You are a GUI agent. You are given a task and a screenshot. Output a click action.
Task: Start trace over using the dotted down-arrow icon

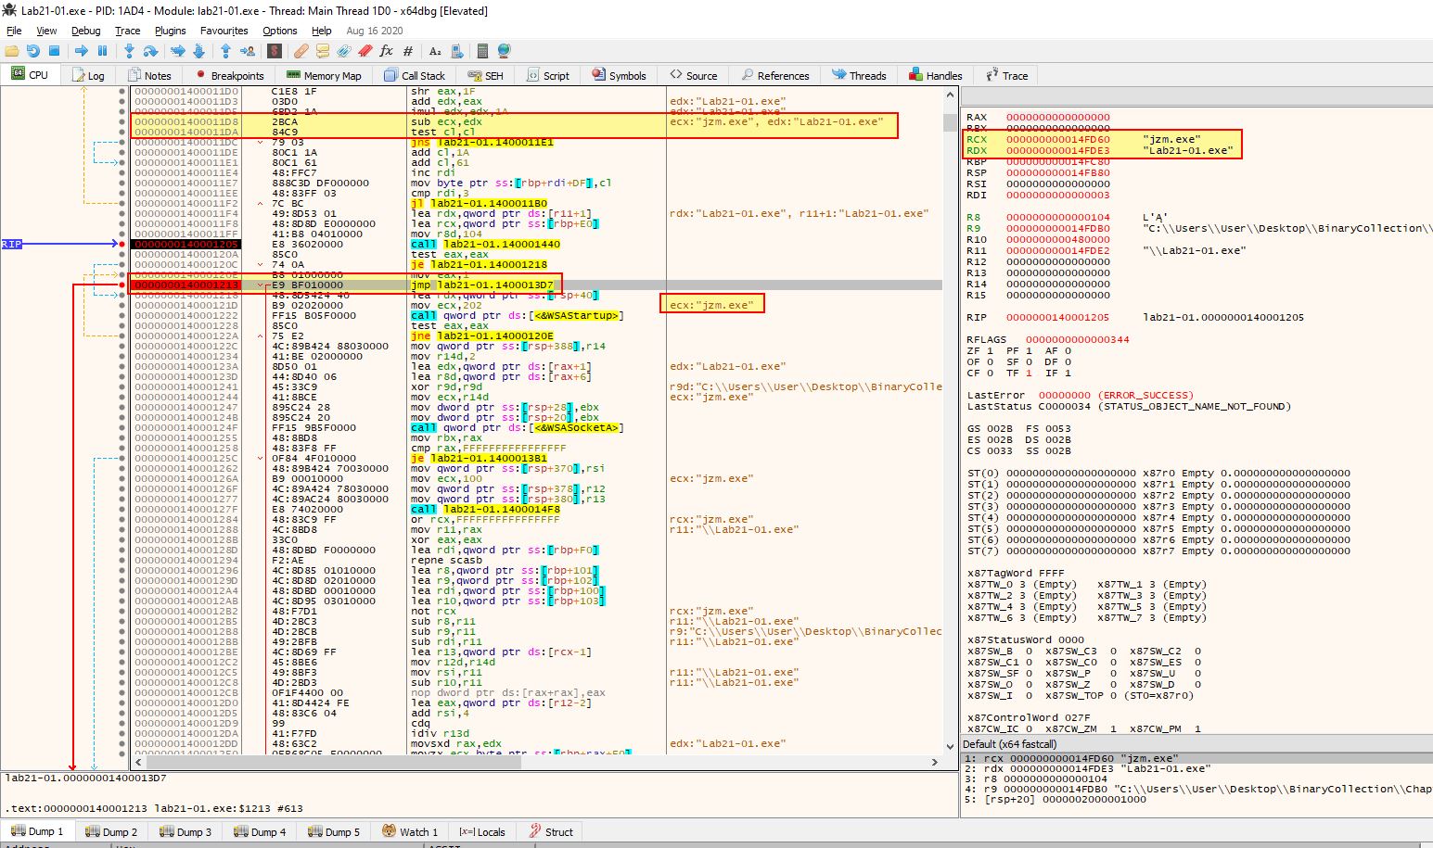[198, 51]
